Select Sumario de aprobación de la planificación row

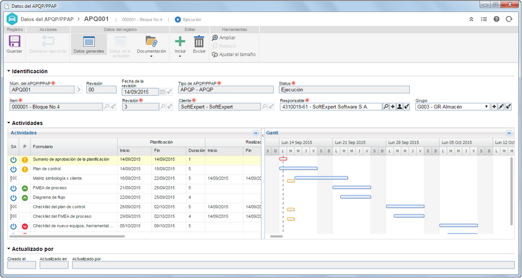(x=134, y=159)
